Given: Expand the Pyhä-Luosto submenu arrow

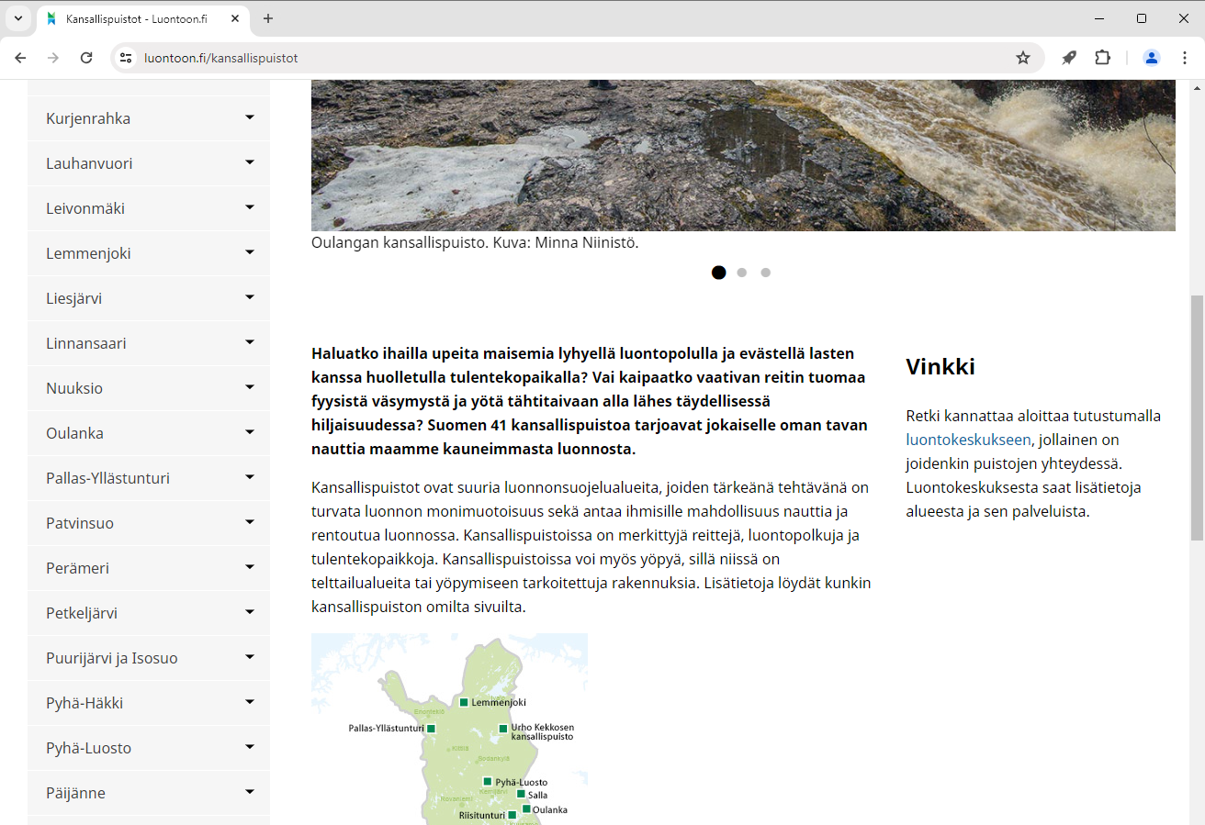Looking at the screenshot, I should click(249, 747).
